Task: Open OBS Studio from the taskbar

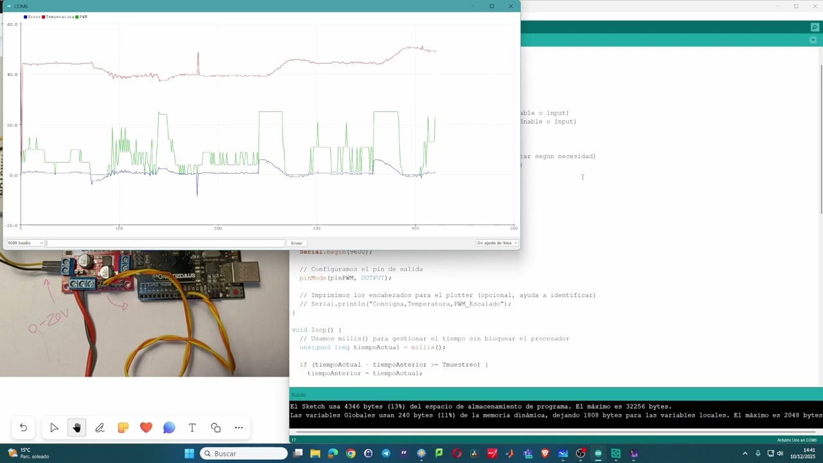Action: [x=581, y=453]
